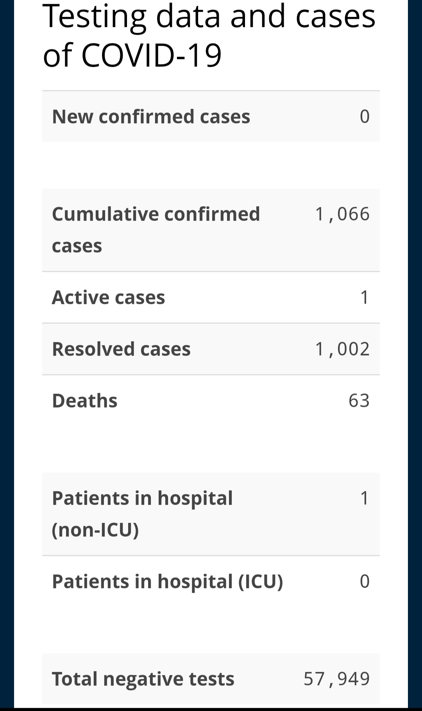Click the word COVID-19 in the heading
Viewport: 422px width, 711px height.
tap(152, 55)
